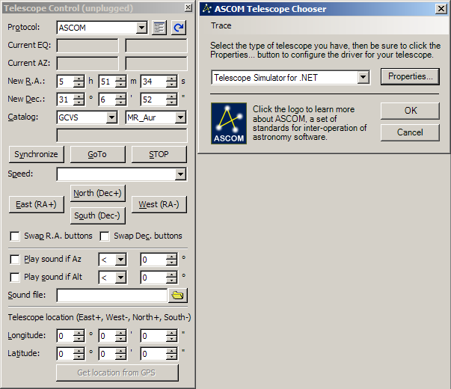Click ASCOM Telescope Chooser title bar icon
The image size is (451, 389).
(x=206, y=9)
